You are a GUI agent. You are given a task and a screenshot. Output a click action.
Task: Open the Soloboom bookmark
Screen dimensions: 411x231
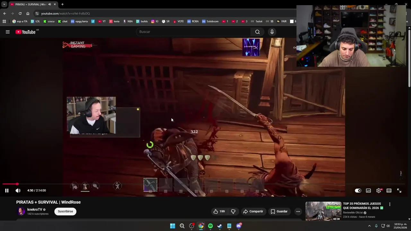[x=210, y=21]
